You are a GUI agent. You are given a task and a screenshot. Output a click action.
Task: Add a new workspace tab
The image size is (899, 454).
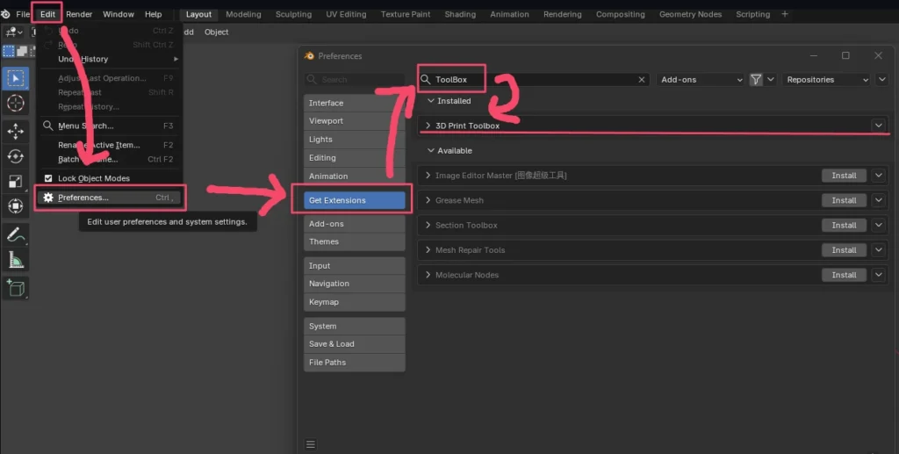point(785,14)
